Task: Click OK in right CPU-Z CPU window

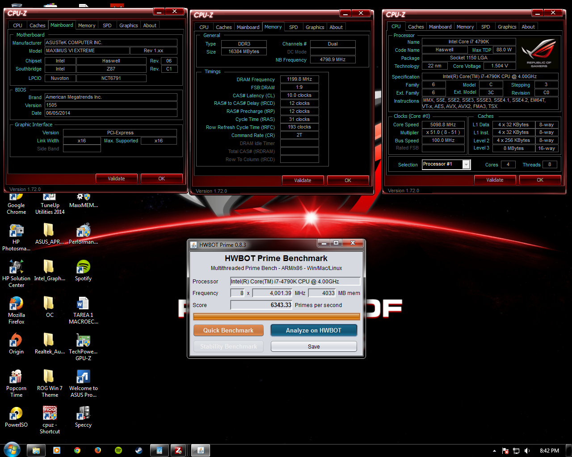Action: (x=540, y=180)
